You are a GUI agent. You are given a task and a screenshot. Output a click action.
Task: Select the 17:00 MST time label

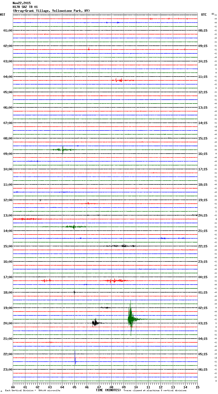point(8,277)
